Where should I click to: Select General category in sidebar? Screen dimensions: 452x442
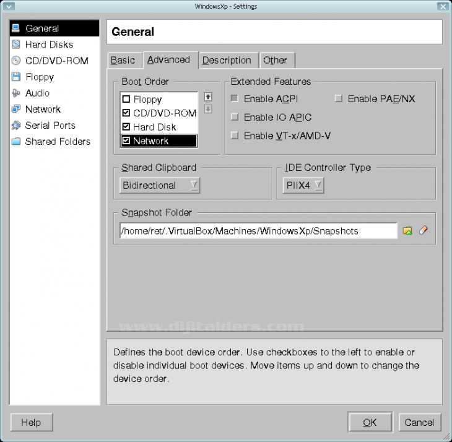(x=54, y=28)
